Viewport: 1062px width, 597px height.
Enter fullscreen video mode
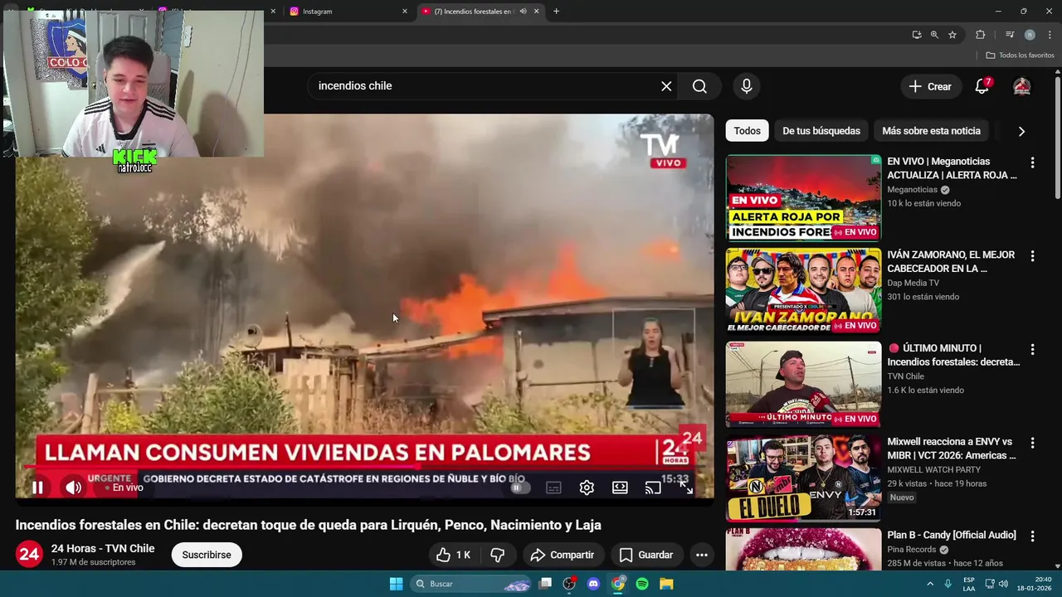686,488
